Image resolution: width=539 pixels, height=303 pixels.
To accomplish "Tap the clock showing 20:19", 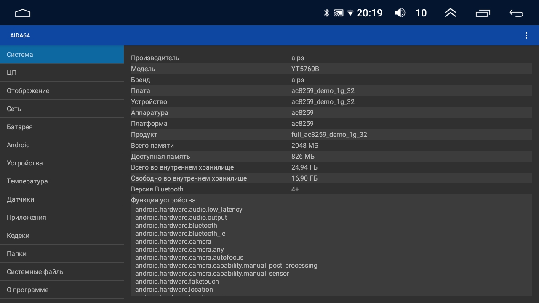I will 369,13.
